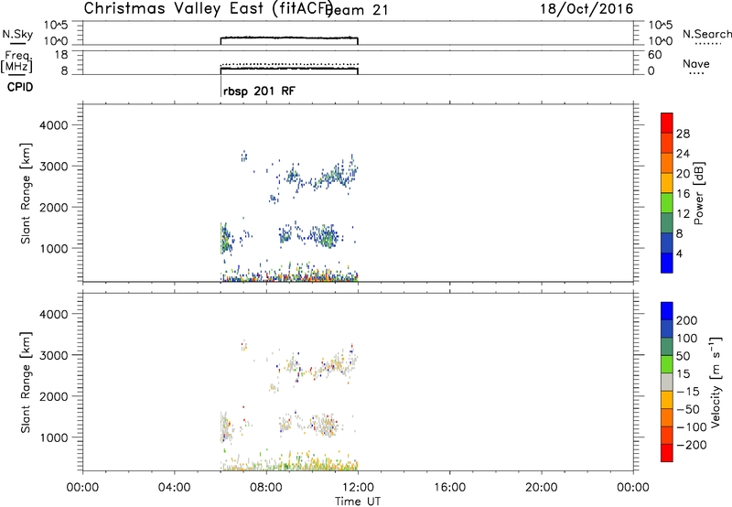Screen dimensions: 732x507
Task: Pick the blue top segment of the Velocity colorbar
Action: [x=667, y=311]
